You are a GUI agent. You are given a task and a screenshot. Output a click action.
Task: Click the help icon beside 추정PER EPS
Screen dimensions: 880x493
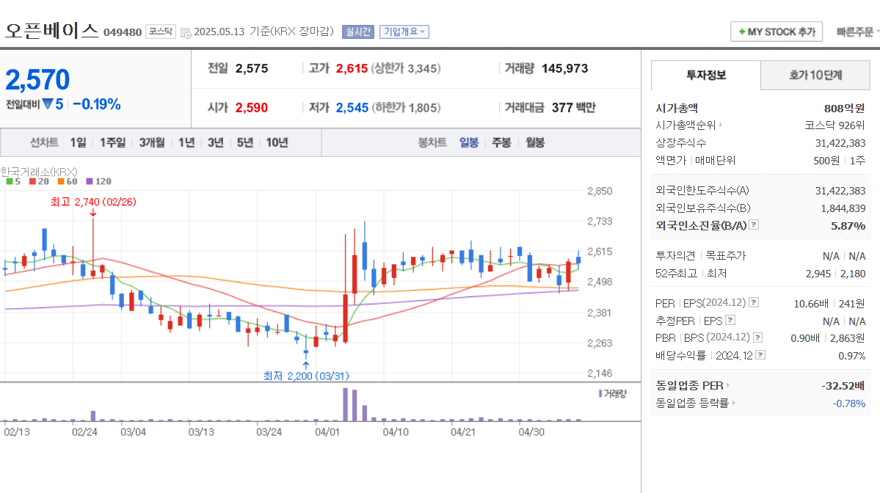[x=730, y=321]
